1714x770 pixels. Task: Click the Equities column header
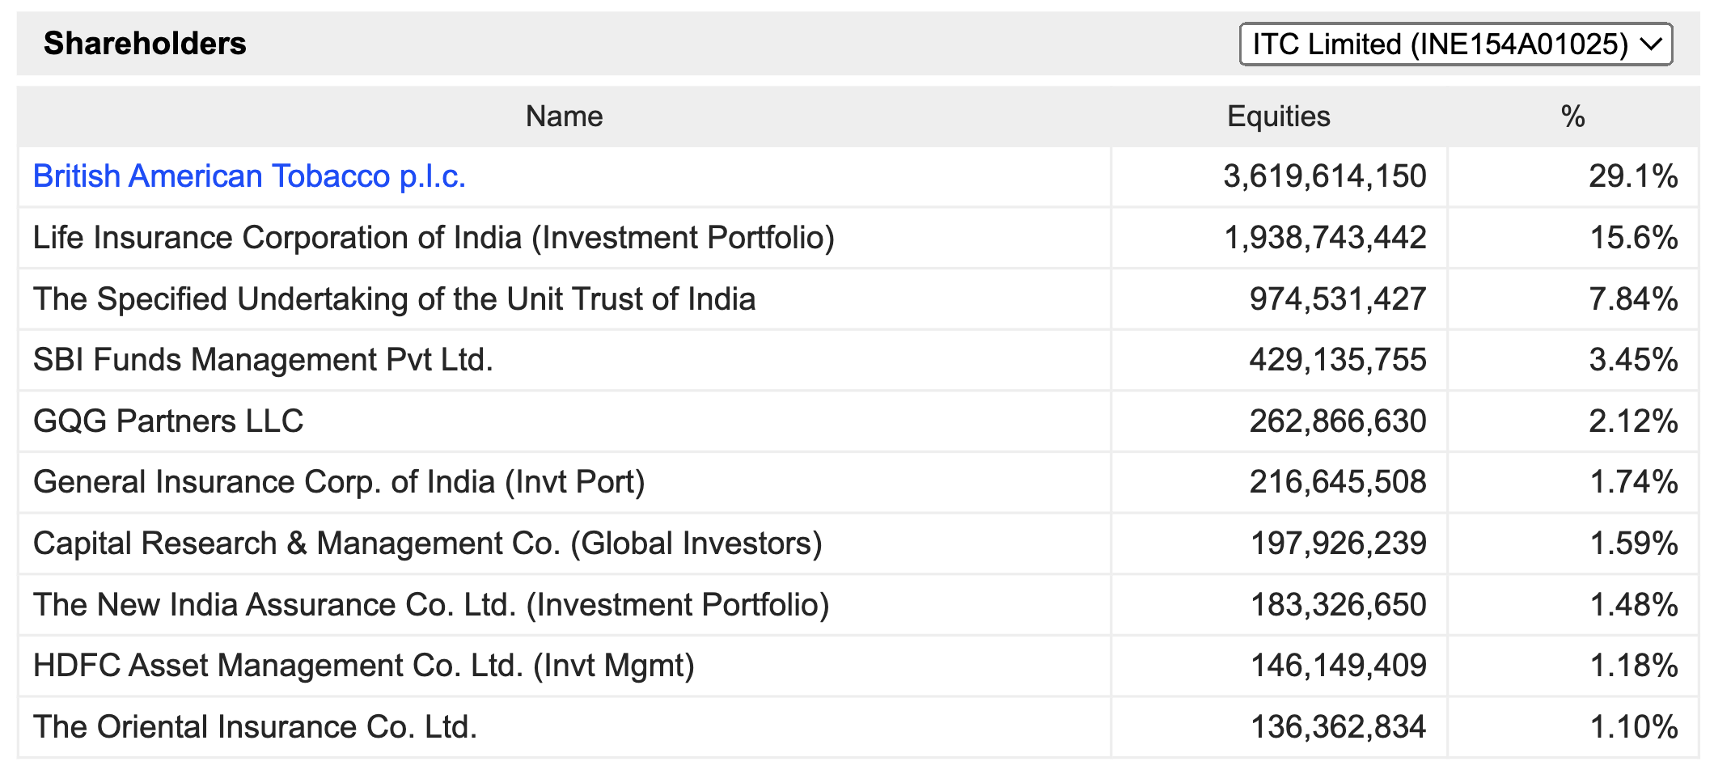tap(1278, 116)
